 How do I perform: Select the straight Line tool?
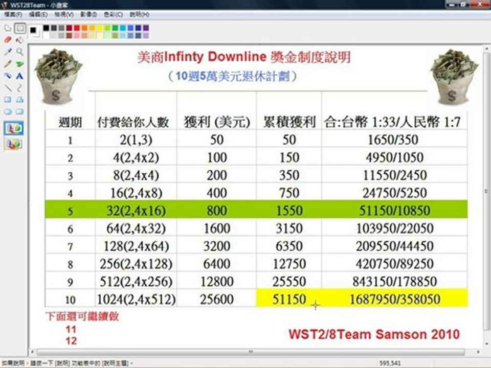(x=8, y=88)
